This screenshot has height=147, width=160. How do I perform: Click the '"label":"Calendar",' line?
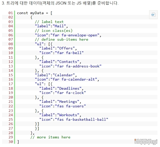coord(56,75)
